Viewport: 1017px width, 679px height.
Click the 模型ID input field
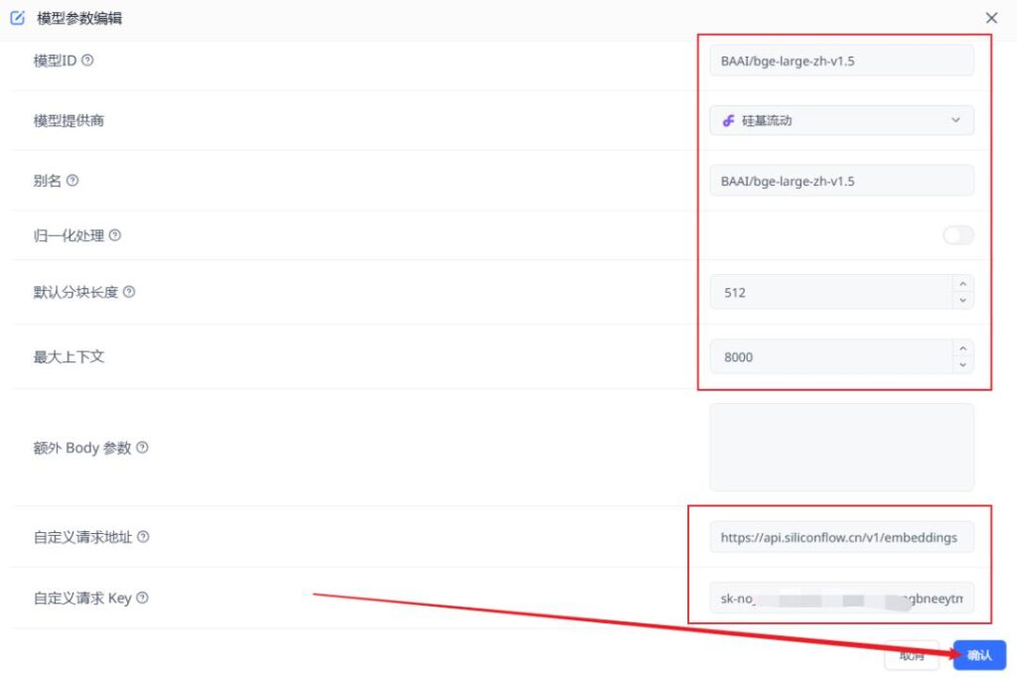(841, 61)
